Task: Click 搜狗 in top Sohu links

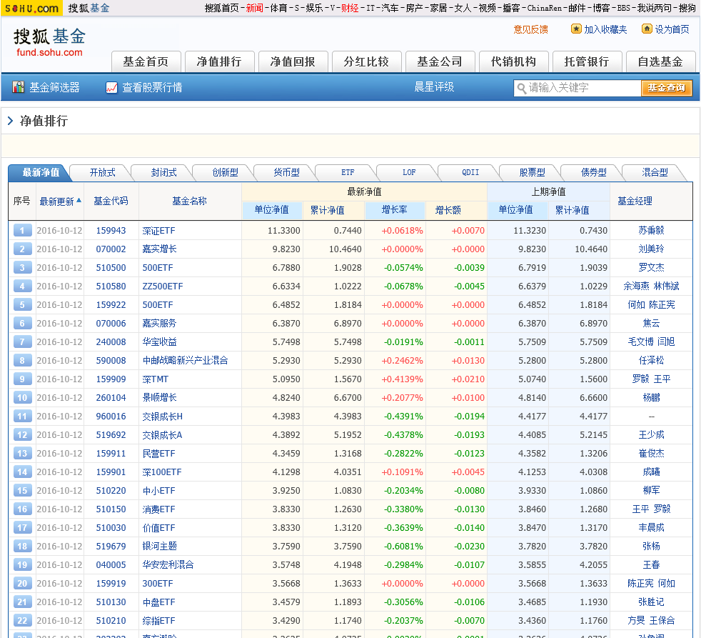Action: (687, 8)
